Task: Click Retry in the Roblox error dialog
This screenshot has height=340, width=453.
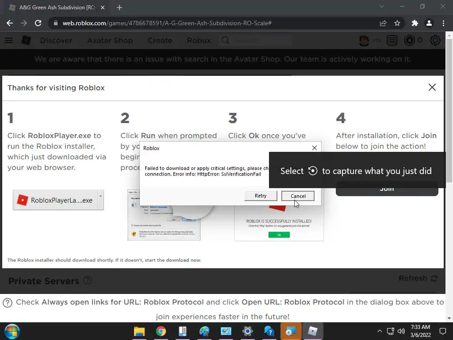Action: tap(261, 196)
